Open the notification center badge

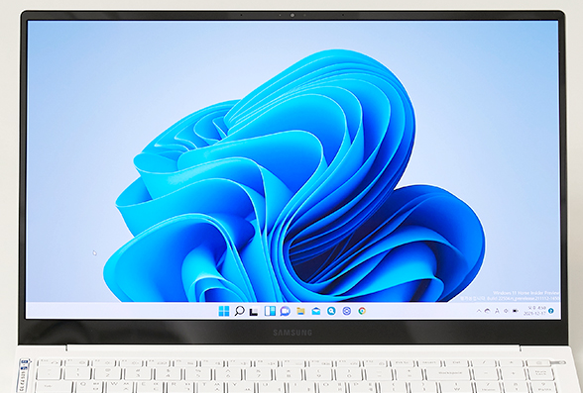tap(551, 311)
